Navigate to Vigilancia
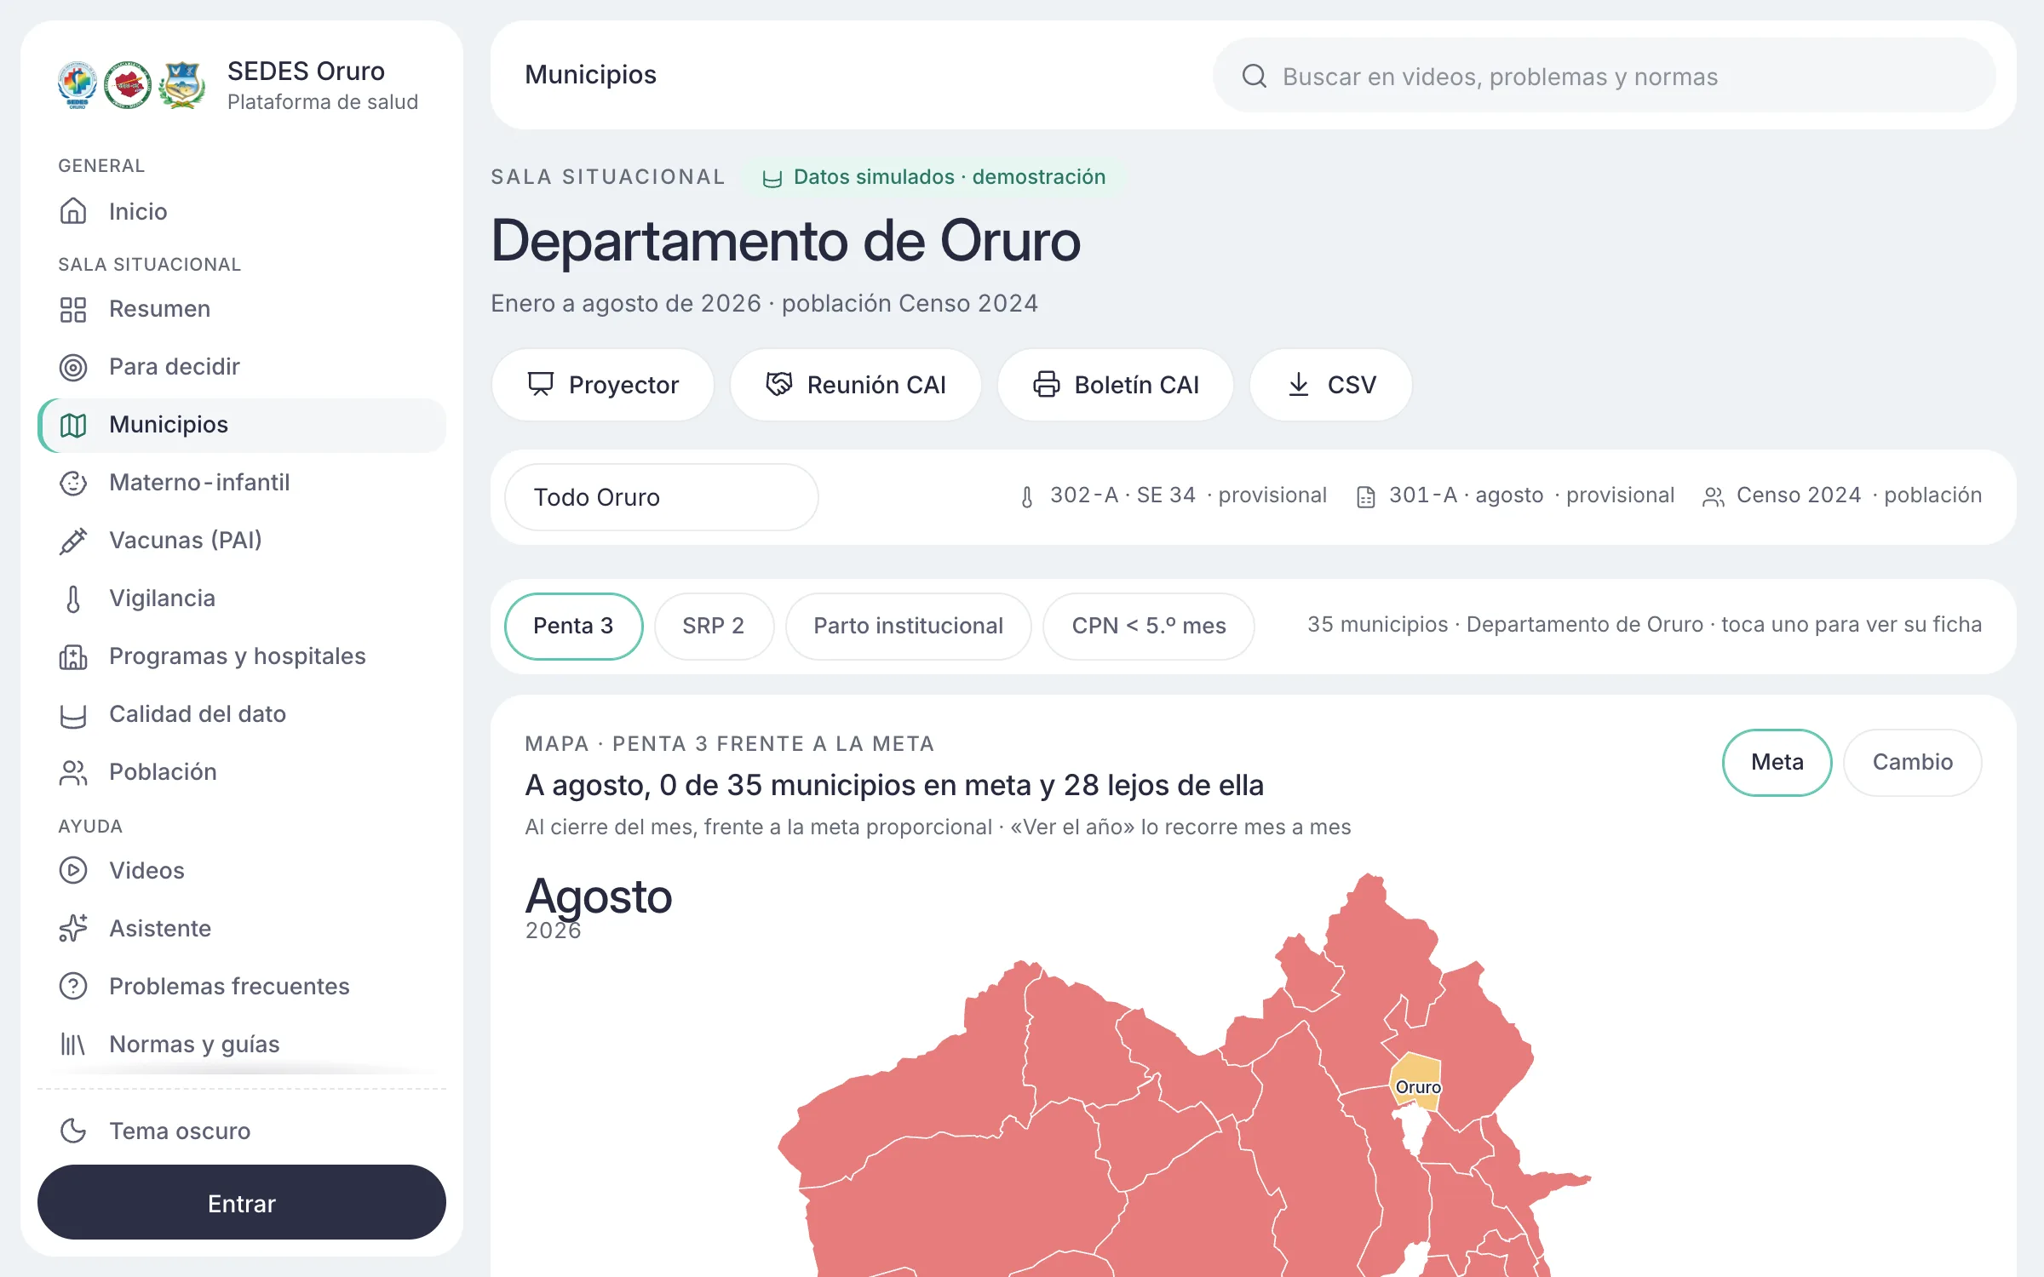Image resolution: width=2044 pixels, height=1277 pixels. [x=242, y=598]
